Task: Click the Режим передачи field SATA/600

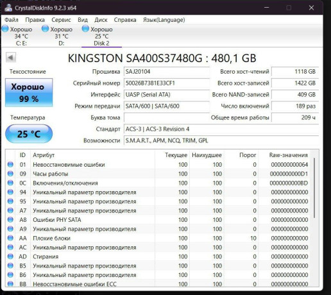Action: 167,106
